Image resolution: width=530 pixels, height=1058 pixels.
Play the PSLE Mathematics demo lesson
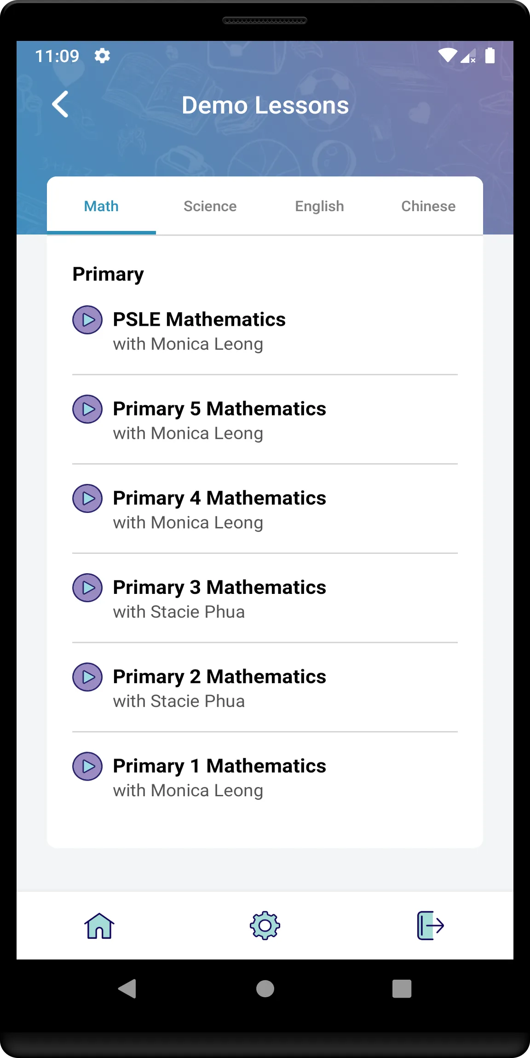click(87, 320)
